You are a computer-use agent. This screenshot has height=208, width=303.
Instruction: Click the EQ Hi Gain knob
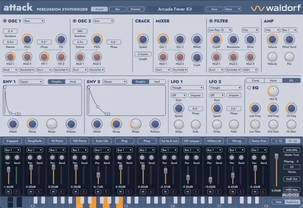click(x=291, y=125)
